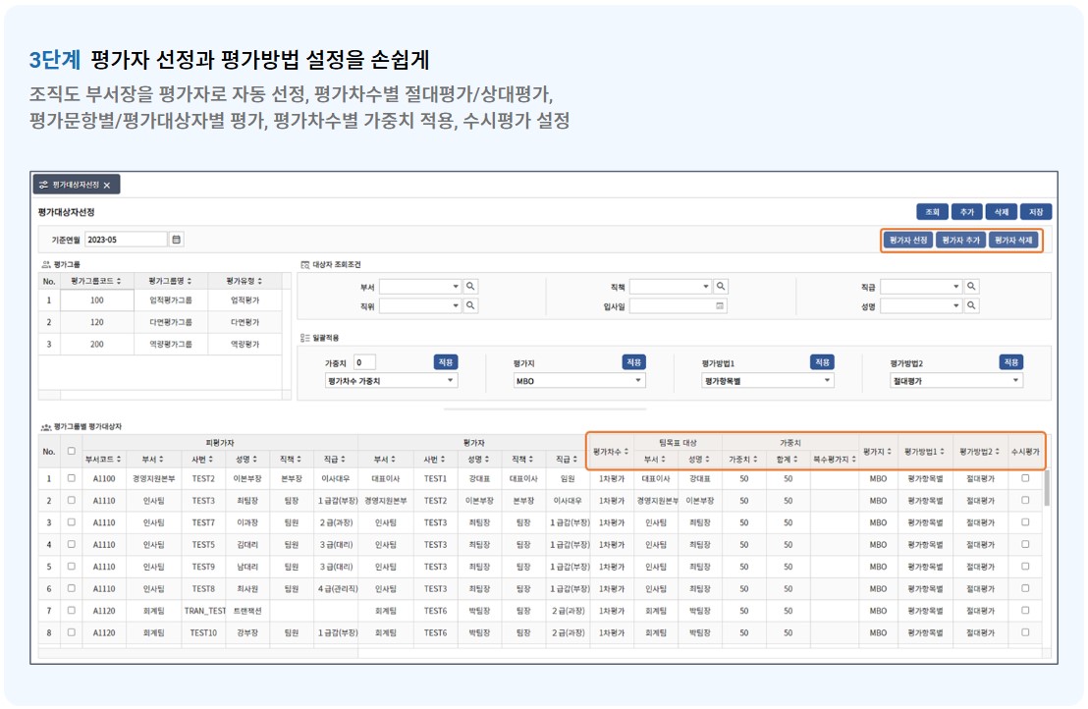Image resolution: width=1088 pixels, height=709 pixels.
Task: Click the 입사일 date input field
Action: point(678,306)
